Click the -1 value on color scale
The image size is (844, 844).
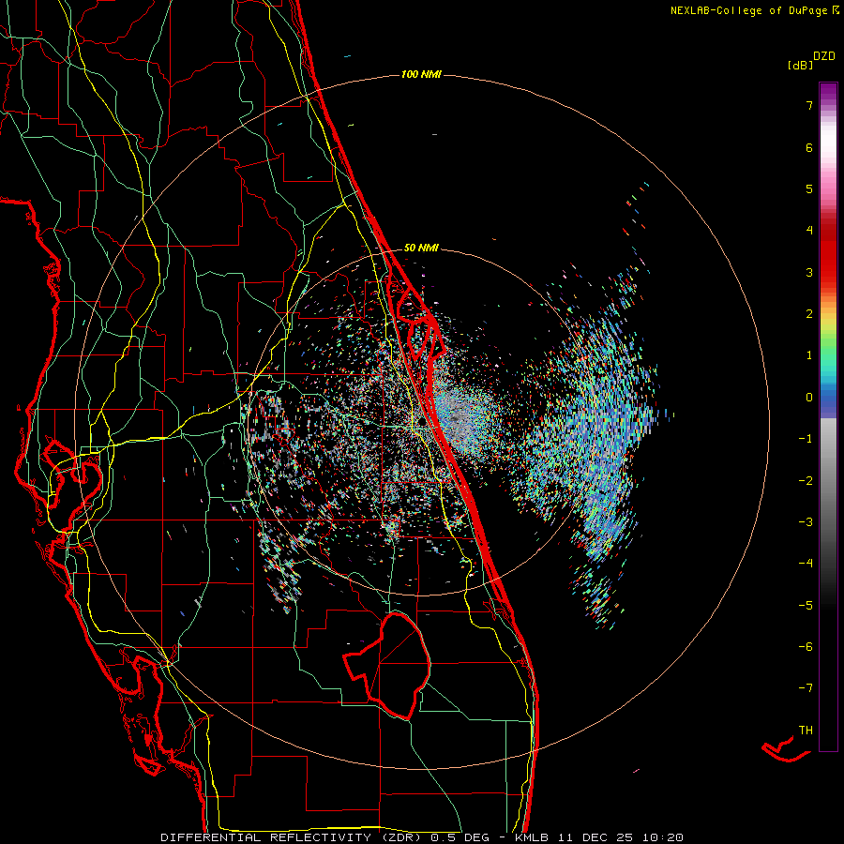[x=806, y=439]
